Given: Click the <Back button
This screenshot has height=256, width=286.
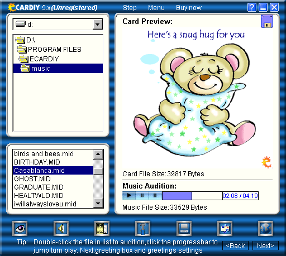Looking at the screenshot, I should click(x=235, y=246).
